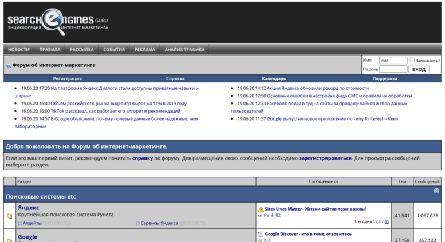Screen dimensions: 445x242
Task: Go to last post arrow icon in Яндекс row
Action: tap(387, 221)
